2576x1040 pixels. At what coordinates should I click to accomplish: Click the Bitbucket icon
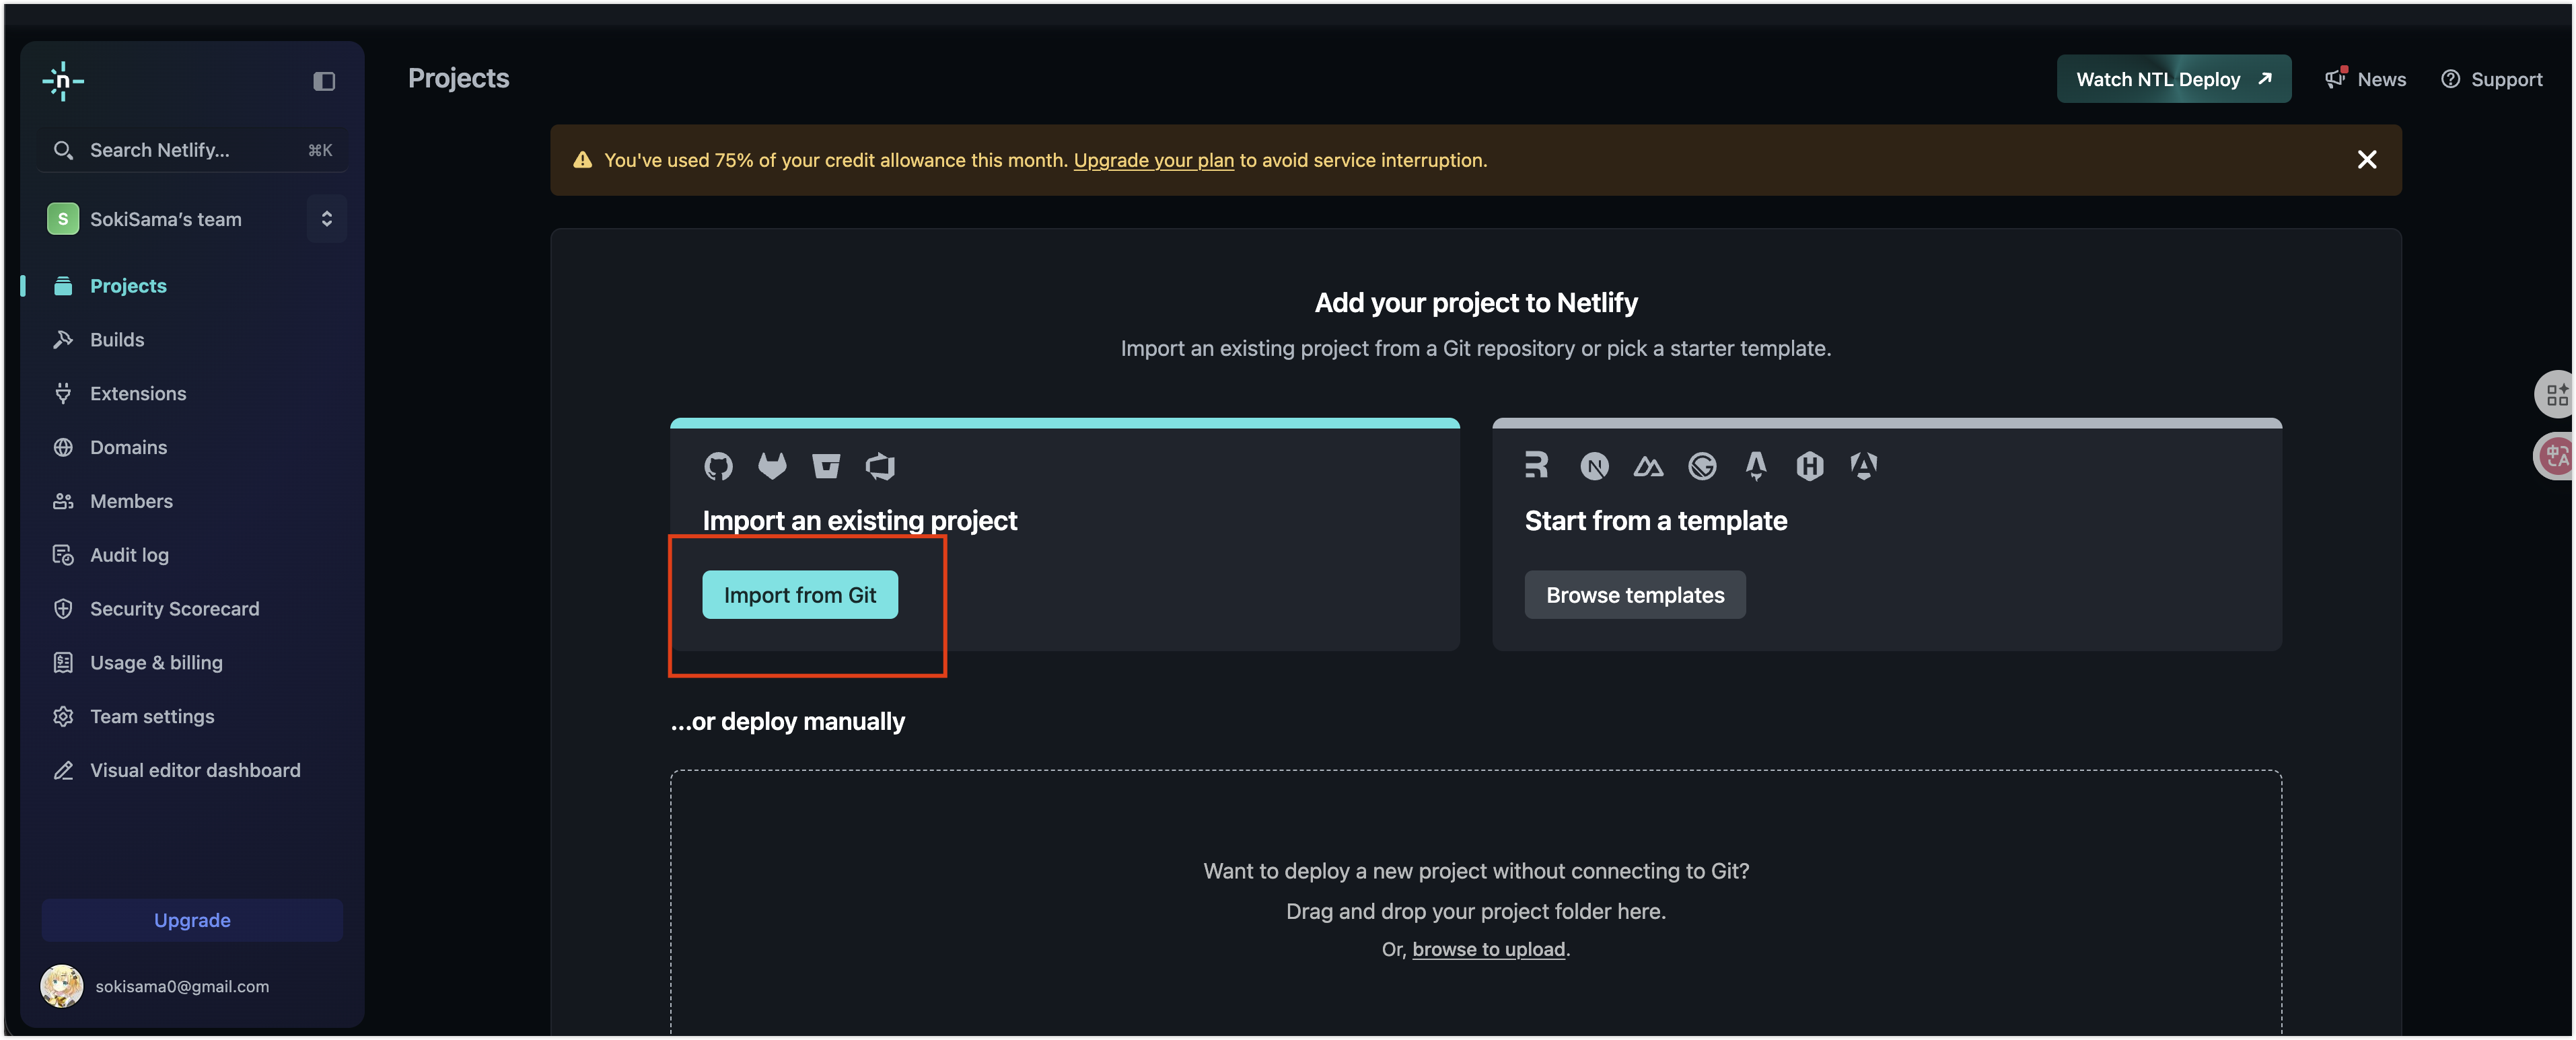click(x=826, y=466)
